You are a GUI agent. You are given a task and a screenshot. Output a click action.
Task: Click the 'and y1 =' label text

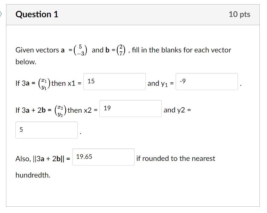160,83
